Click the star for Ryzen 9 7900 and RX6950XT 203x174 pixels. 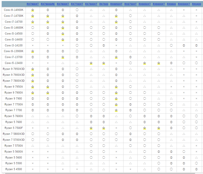(116, 99)
